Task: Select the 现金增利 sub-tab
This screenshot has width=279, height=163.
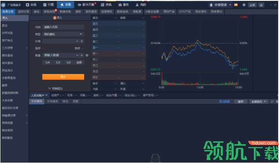Action: 201,12
